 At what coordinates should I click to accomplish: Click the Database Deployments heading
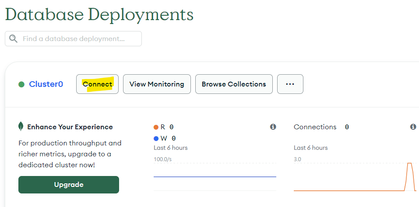[99, 15]
